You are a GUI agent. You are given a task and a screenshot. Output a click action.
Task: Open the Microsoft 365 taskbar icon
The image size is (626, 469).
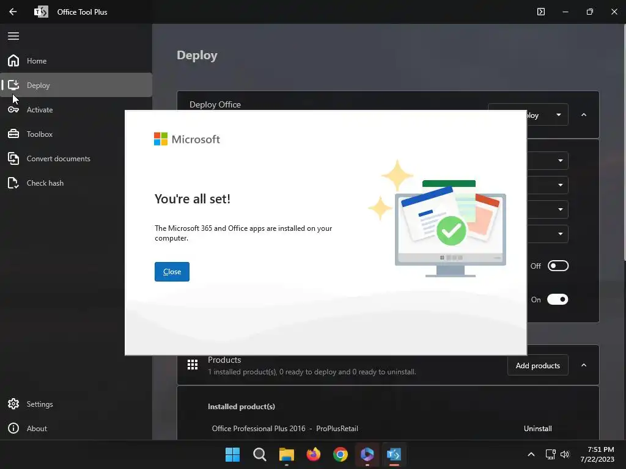point(367,454)
